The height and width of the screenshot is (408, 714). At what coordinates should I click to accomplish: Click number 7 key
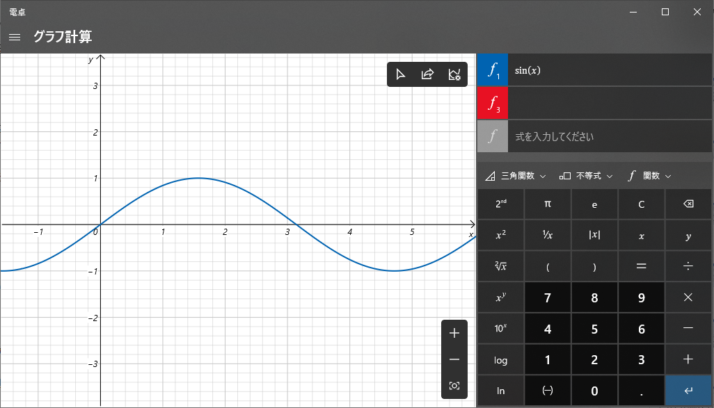point(548,297)
